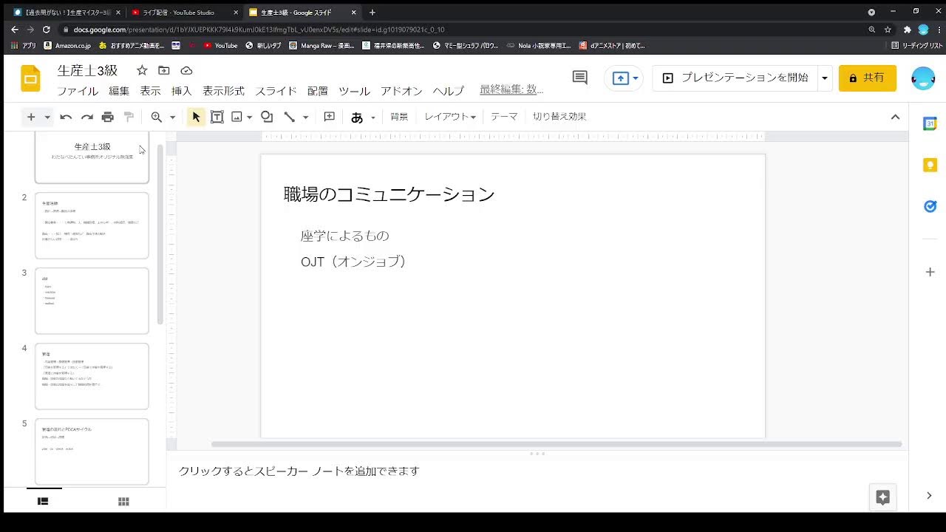This screenshot has width=946, height=532.
Task: Collapse the menus with the chevron
Action: pyautogui.click(x=895, y=117)
